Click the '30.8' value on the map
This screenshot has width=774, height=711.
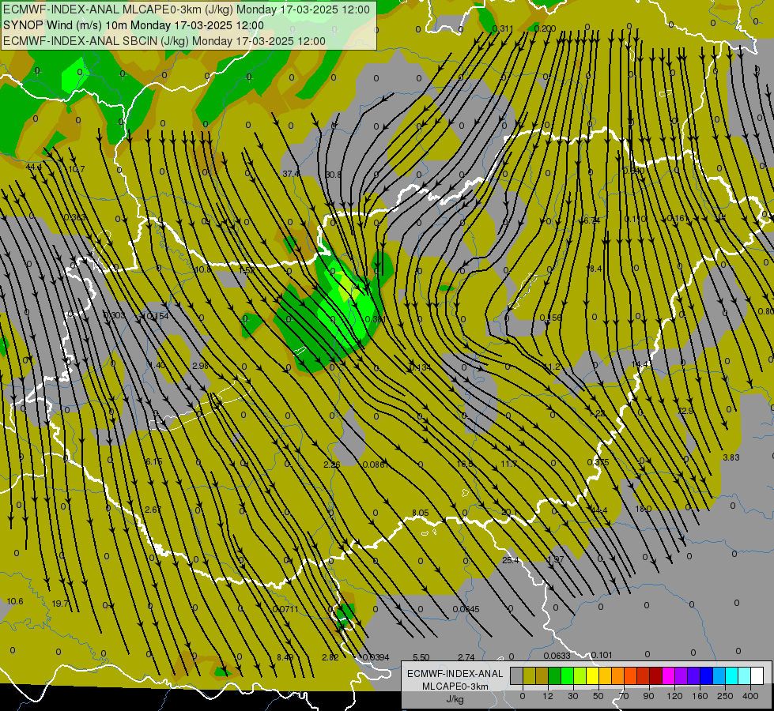point(333,175)
